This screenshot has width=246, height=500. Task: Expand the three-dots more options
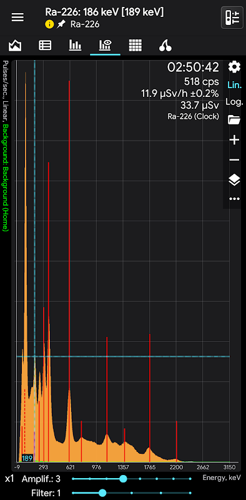click(234, 199)
